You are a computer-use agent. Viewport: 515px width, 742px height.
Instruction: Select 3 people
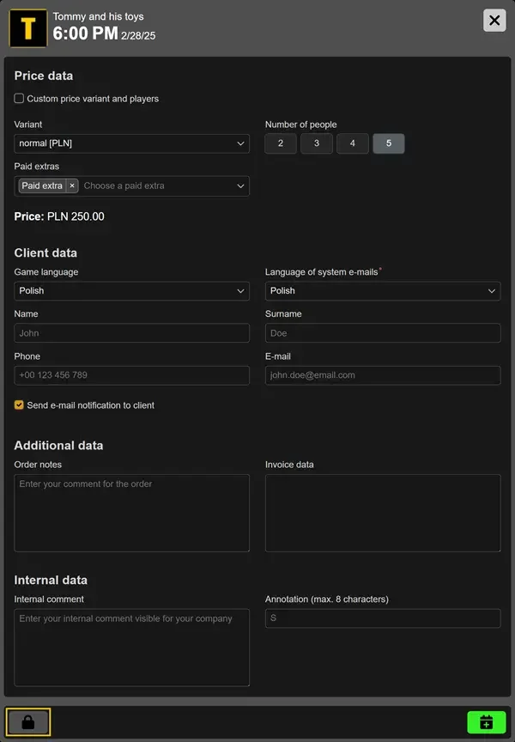click(317, 143)
